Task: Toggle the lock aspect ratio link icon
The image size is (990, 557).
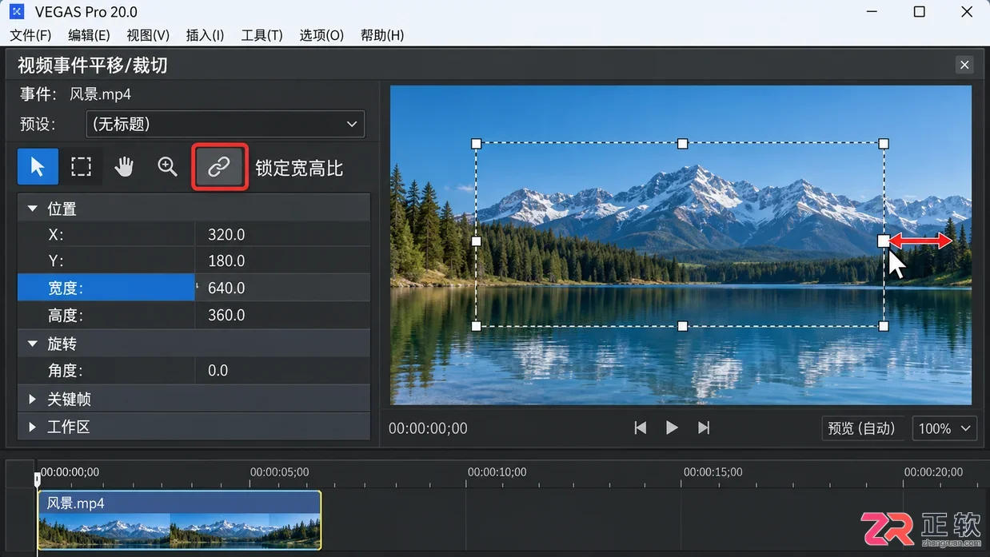Action: [x=219, y=166]
